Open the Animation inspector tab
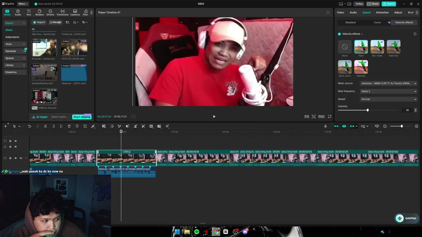422x237 pixels. tap(382, 13)
